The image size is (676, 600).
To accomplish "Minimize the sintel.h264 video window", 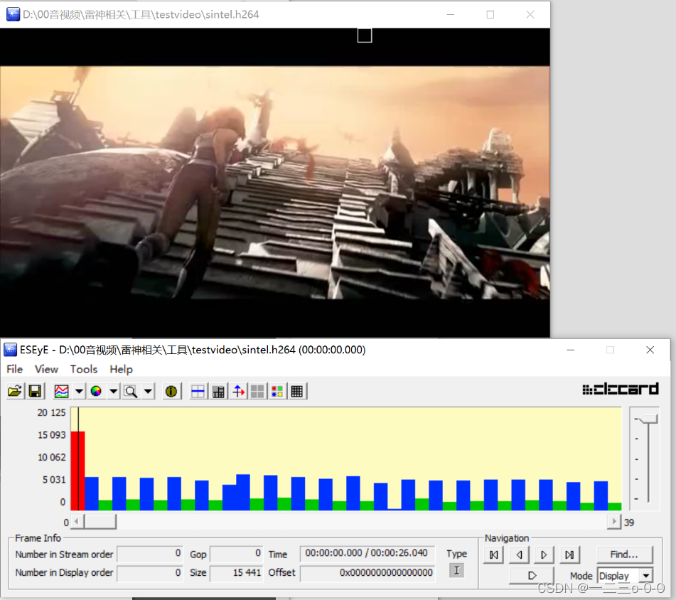I will 451,15.
